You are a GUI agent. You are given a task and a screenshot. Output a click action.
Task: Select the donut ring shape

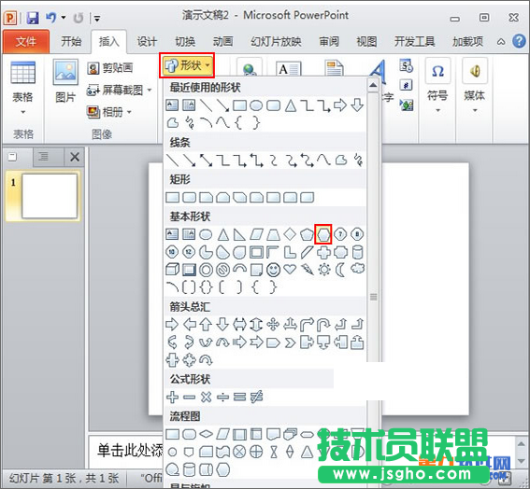tap(206, 270)
